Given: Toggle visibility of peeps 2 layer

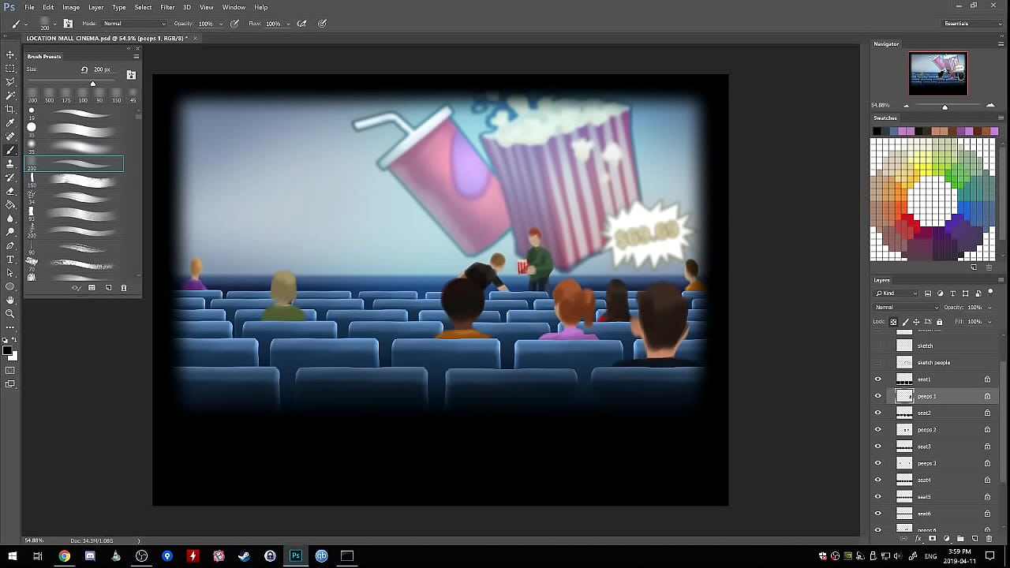Looking at the screenshot, I should point(877,430).
